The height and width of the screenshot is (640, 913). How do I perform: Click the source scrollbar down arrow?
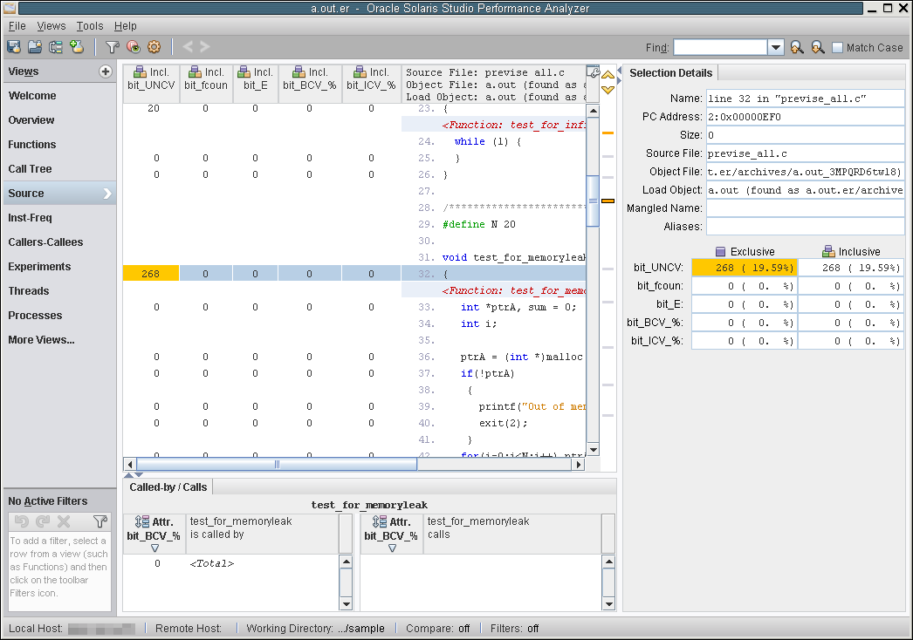(x=593, y=450)
